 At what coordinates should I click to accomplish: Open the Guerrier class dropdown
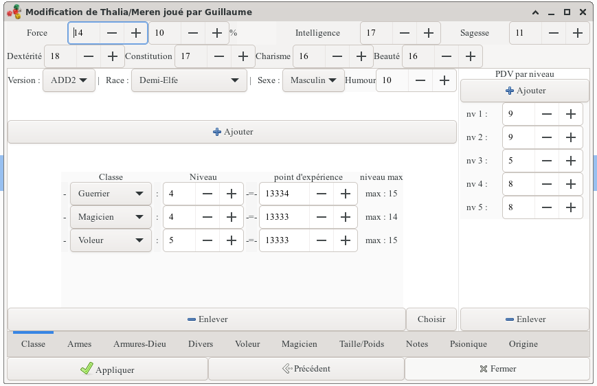pyautogui.click(x=111, y=194)
